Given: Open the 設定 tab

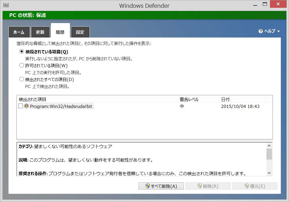Looking at the screenshot, I should click(80, 32).
